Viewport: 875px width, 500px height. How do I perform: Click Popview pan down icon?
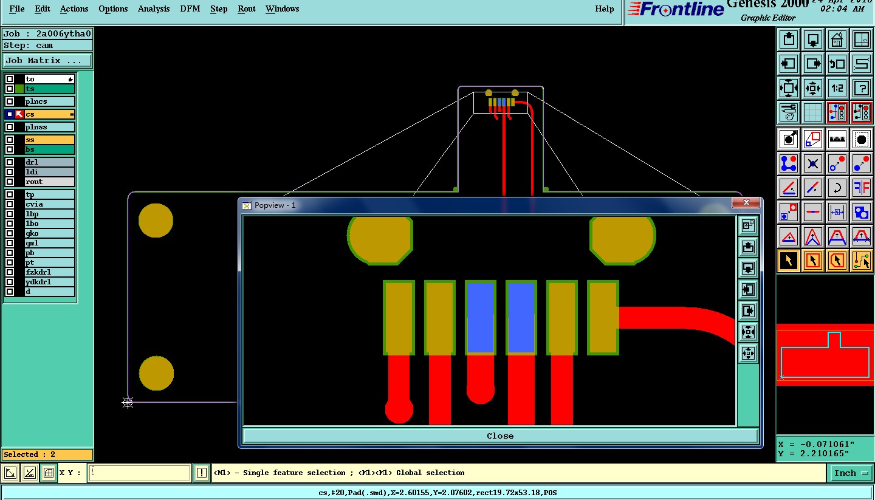748,268
